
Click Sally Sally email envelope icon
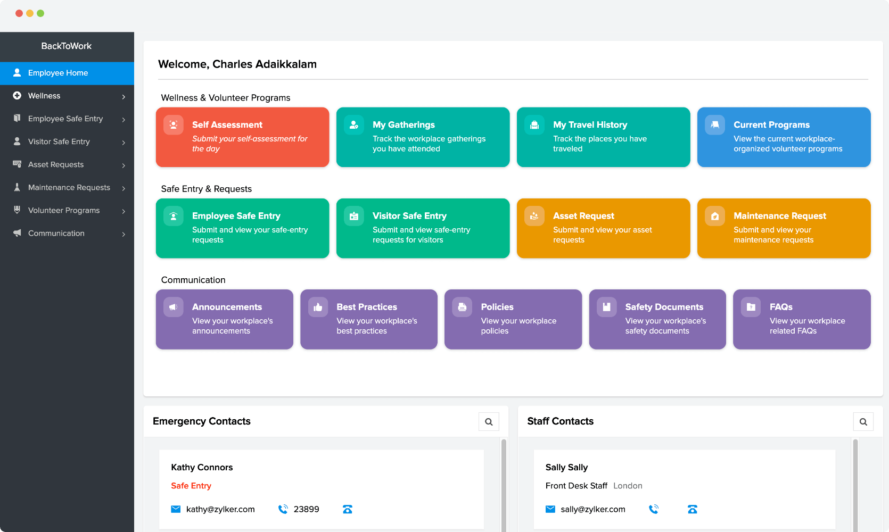click(550, 509)
